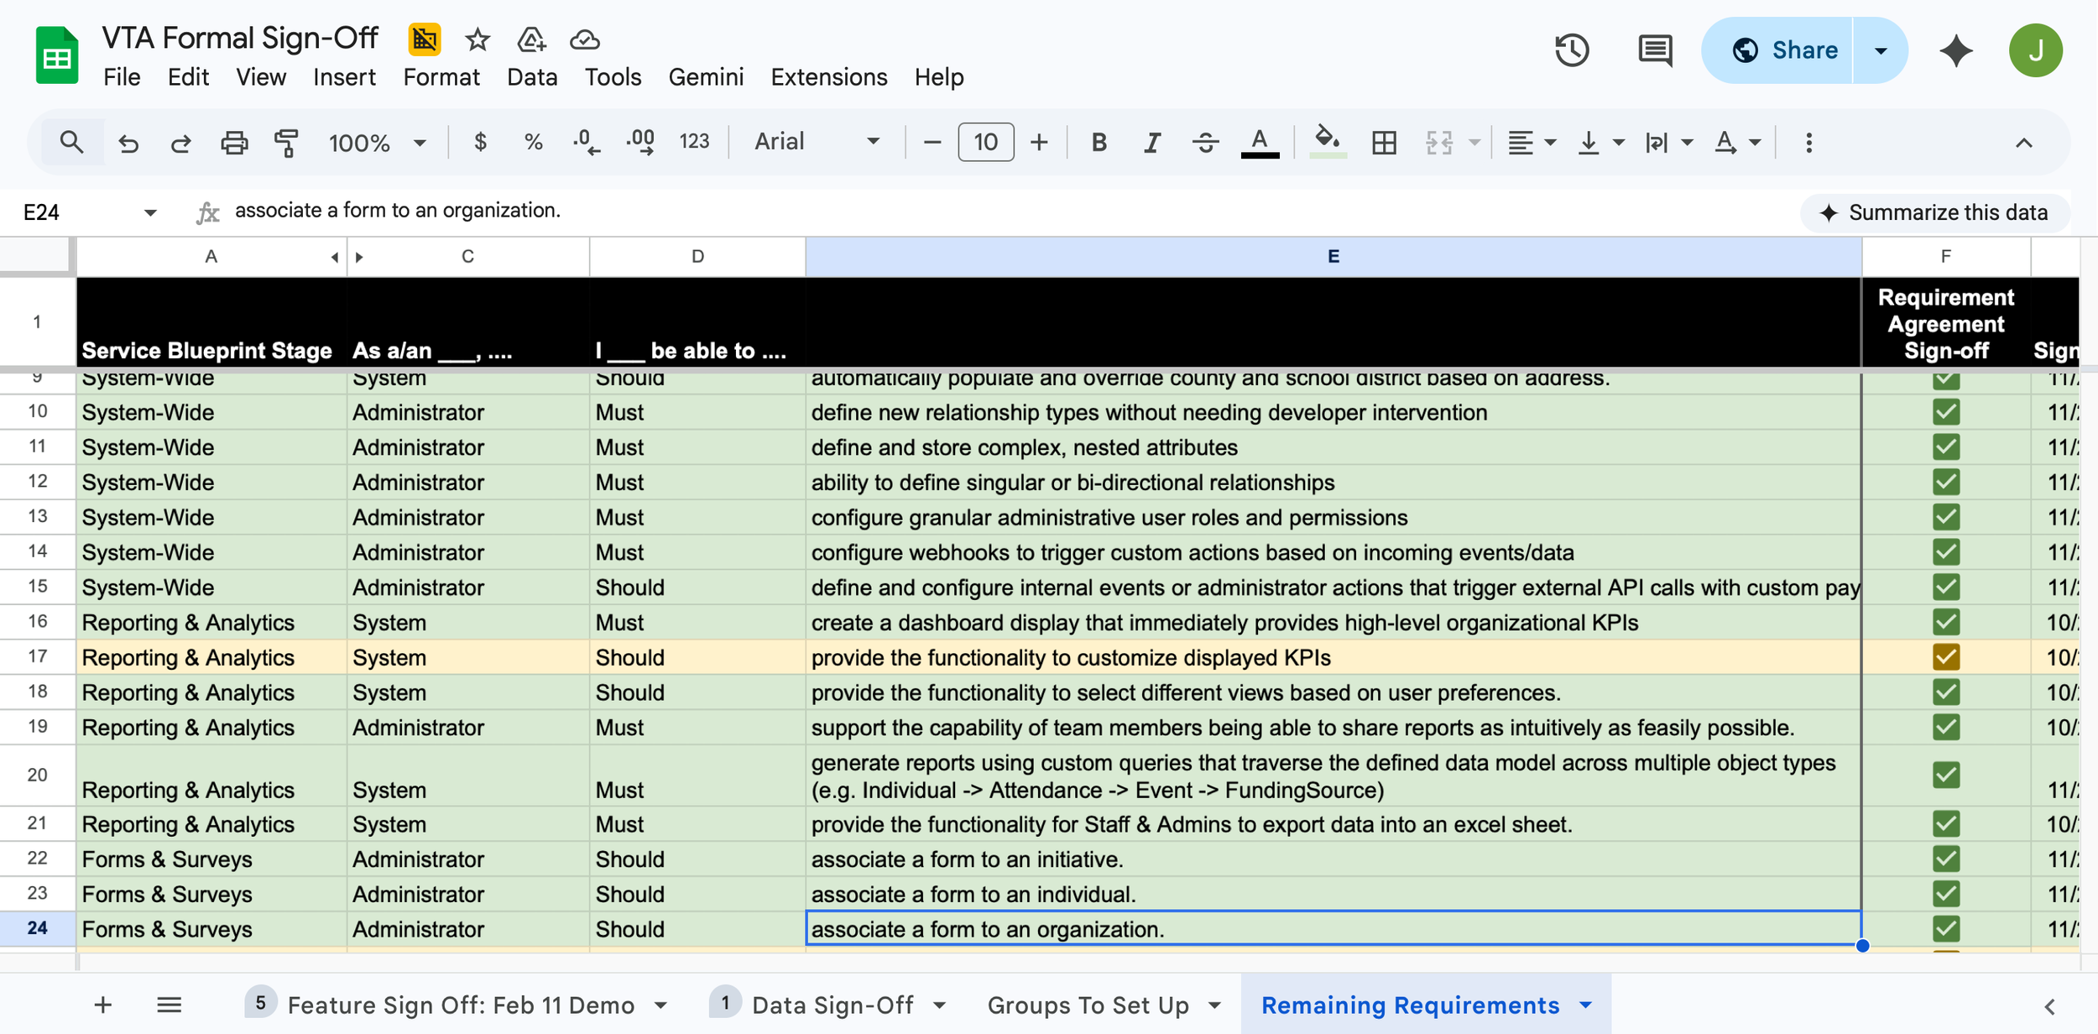Open the Extensions menu
The image size is (2098, 1034).
coord(828,77)
